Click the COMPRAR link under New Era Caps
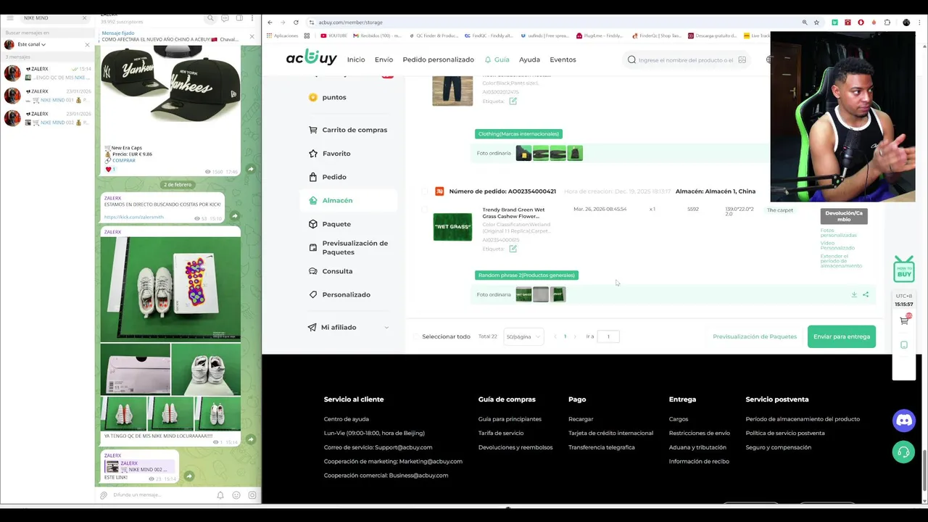Image resolution: width=928 pixels, height=522 pixels. click(124, 160)
